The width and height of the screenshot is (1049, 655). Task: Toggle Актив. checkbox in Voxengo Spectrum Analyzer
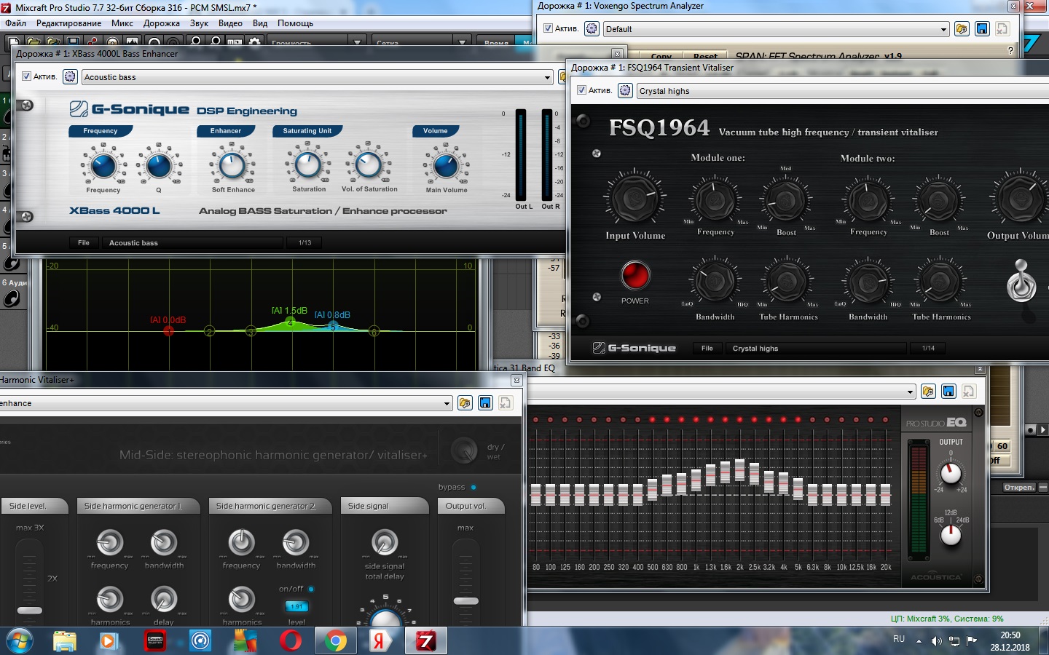[x=548, y=28]
